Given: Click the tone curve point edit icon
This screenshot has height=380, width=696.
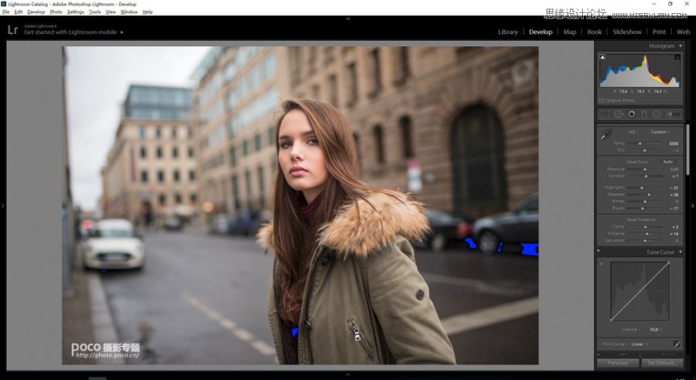Looking at the screenshot, I should [676, 343].
